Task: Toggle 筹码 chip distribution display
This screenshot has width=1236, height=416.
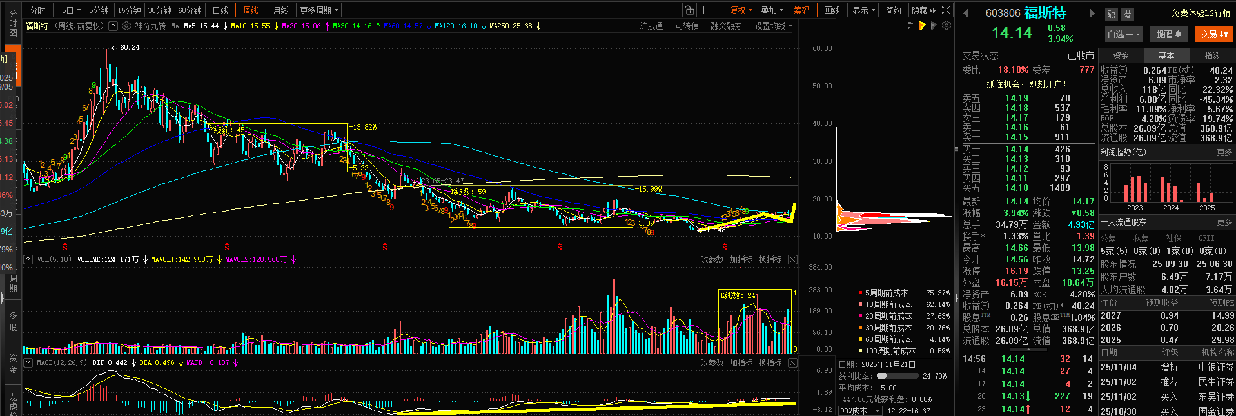Action: click(801, 10)
